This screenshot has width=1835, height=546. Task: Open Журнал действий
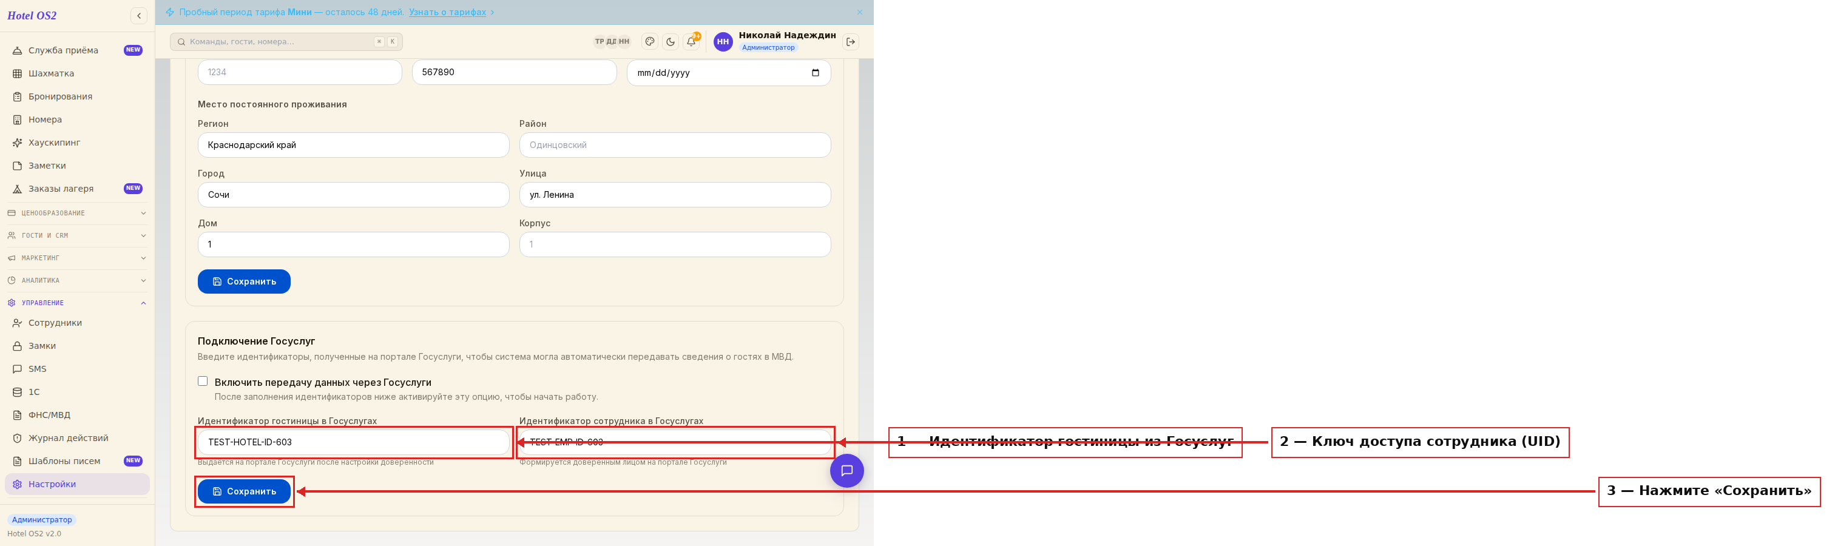coord(78,438)
